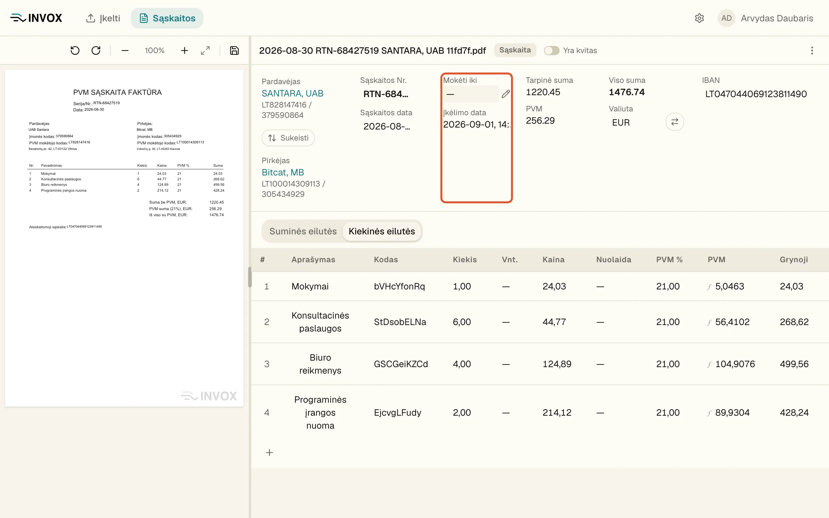
Task: Click the panel splitter handle
Action: pos(250,277)
